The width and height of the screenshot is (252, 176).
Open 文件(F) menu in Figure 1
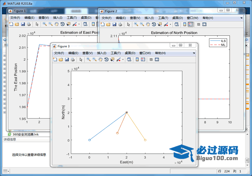[15, 18]
